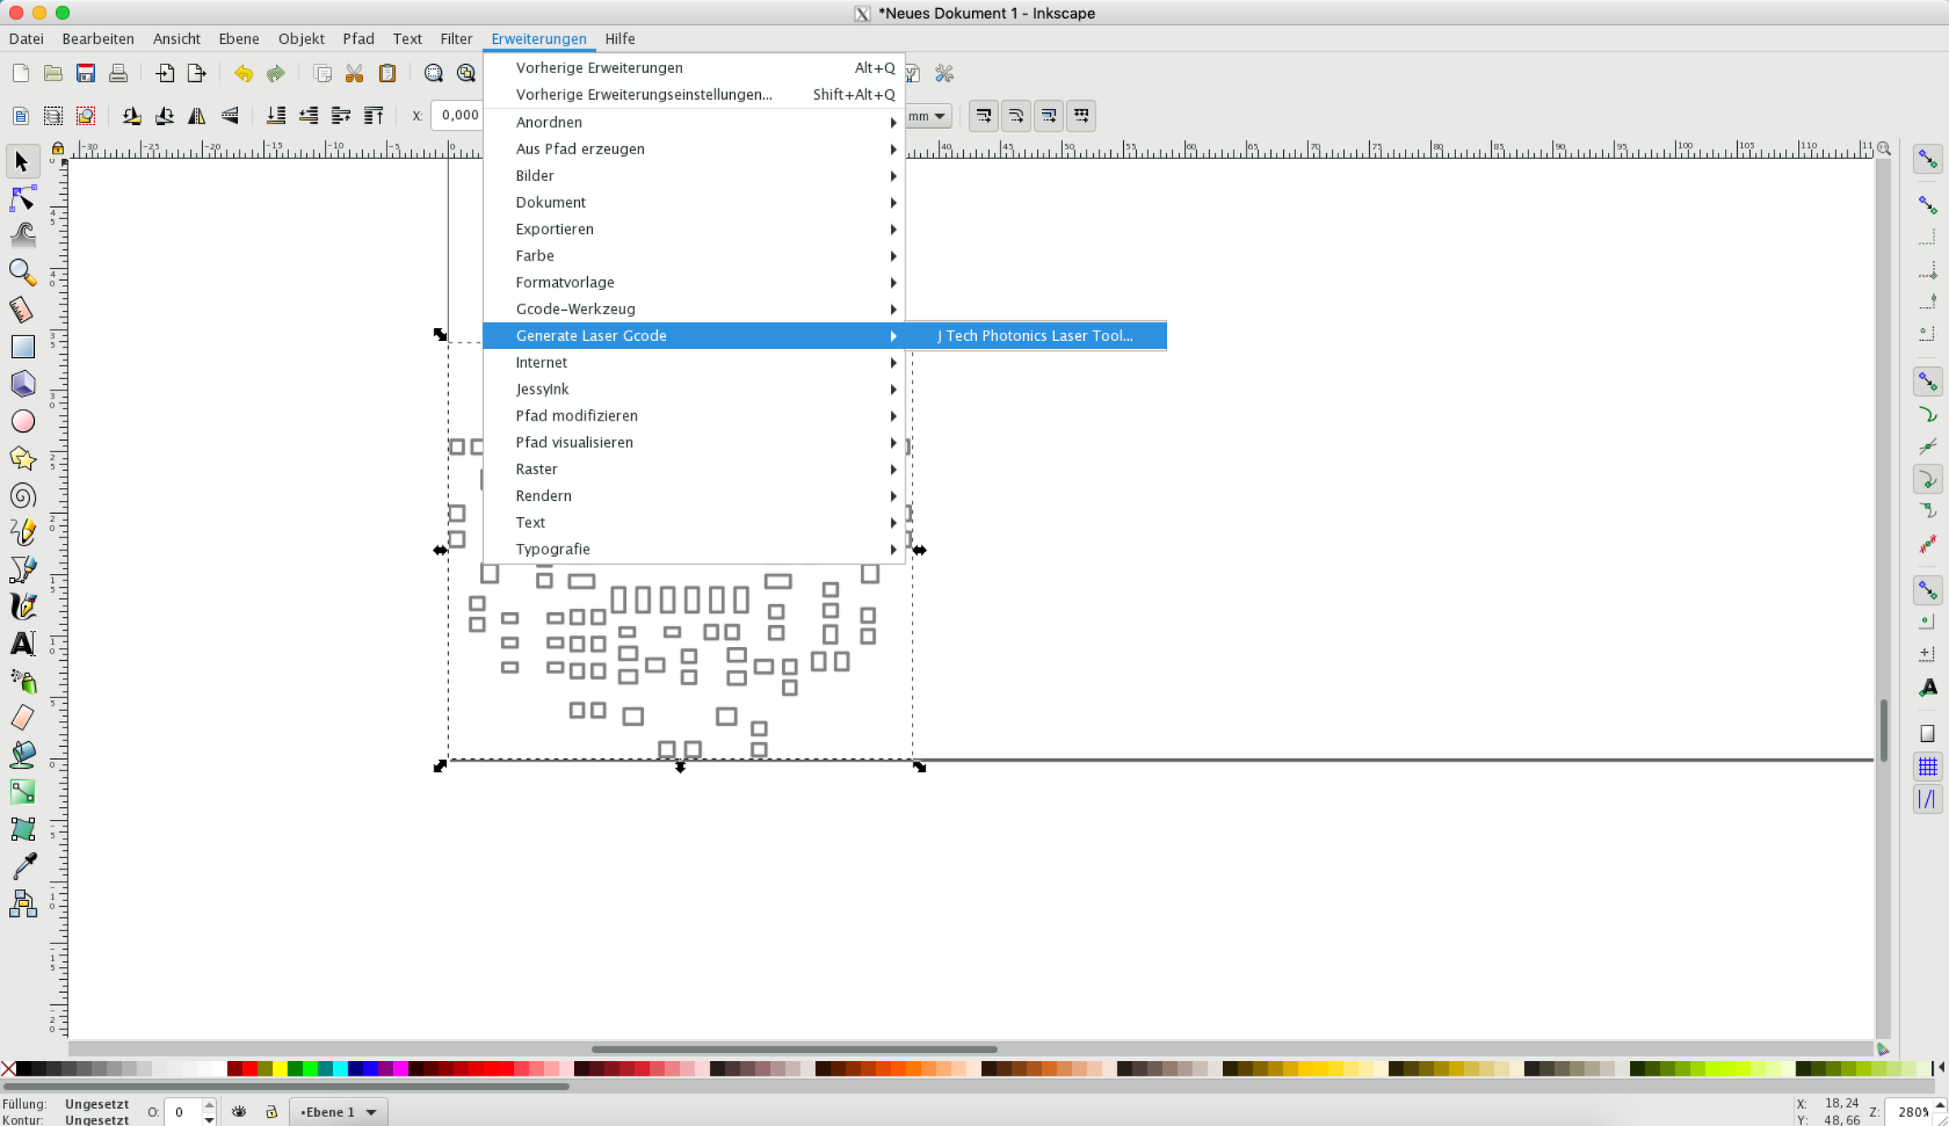Image resolution: width=1949 pixels, height=1126 pixels.
Task: Open the Hilfe menu
Action: pos(620,39)
